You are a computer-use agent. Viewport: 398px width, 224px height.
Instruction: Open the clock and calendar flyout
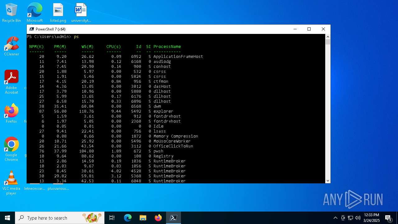[x=372, y=218]
